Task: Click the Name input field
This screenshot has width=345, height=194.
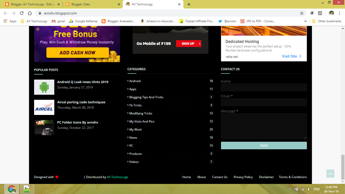Action: pyautogui.click(x=264, y=87)
